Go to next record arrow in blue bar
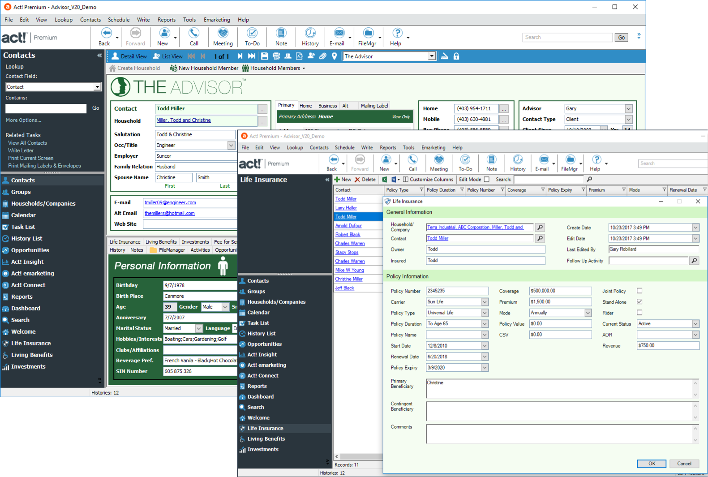 click(x=240, y=56)
